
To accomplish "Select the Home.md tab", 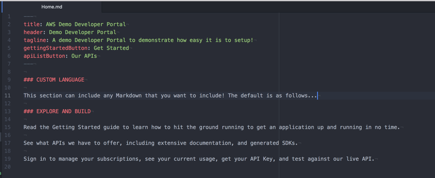I will (52, 7).
